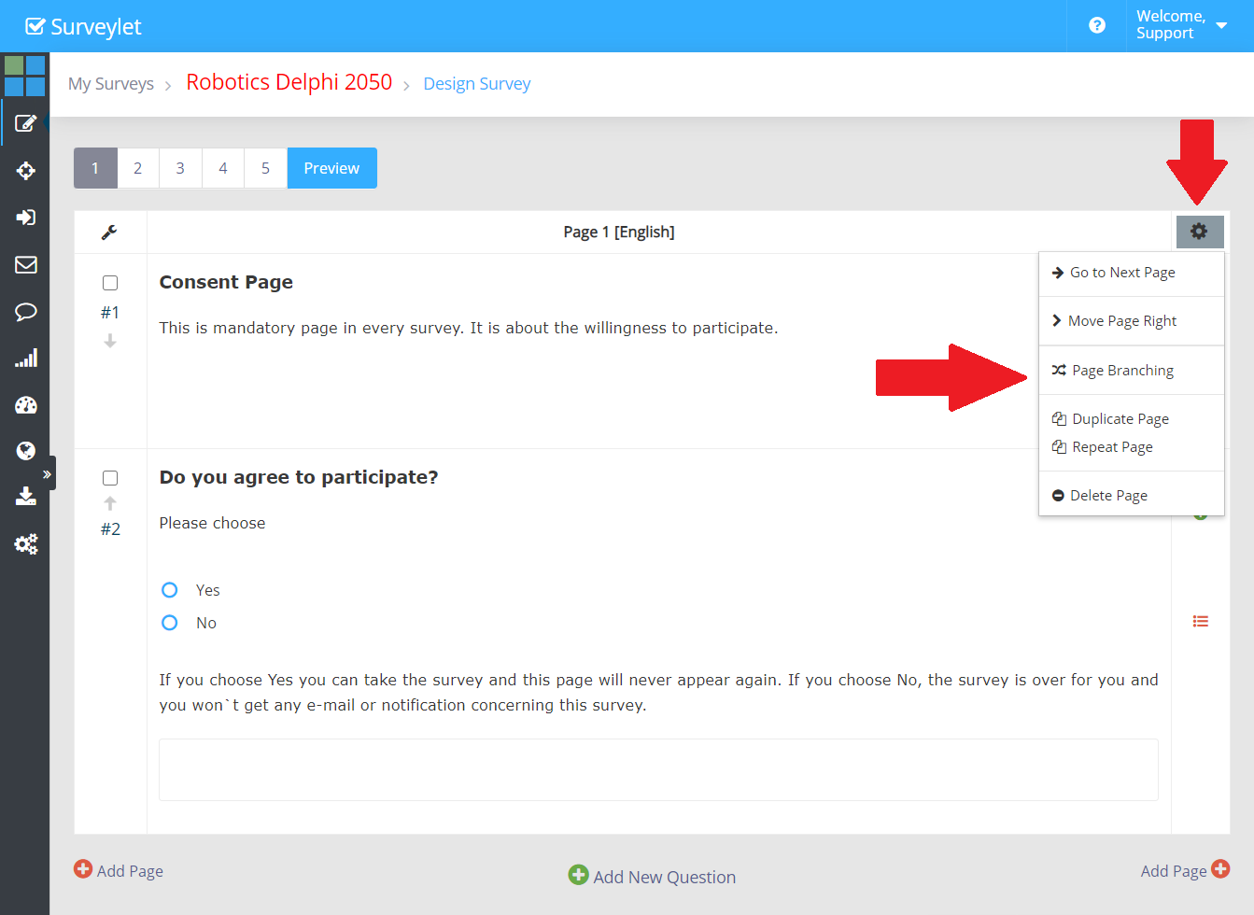Tick the checkbox for question #2
The width and height of the screenshot is (1254, 915).
[x=110, y=478]
